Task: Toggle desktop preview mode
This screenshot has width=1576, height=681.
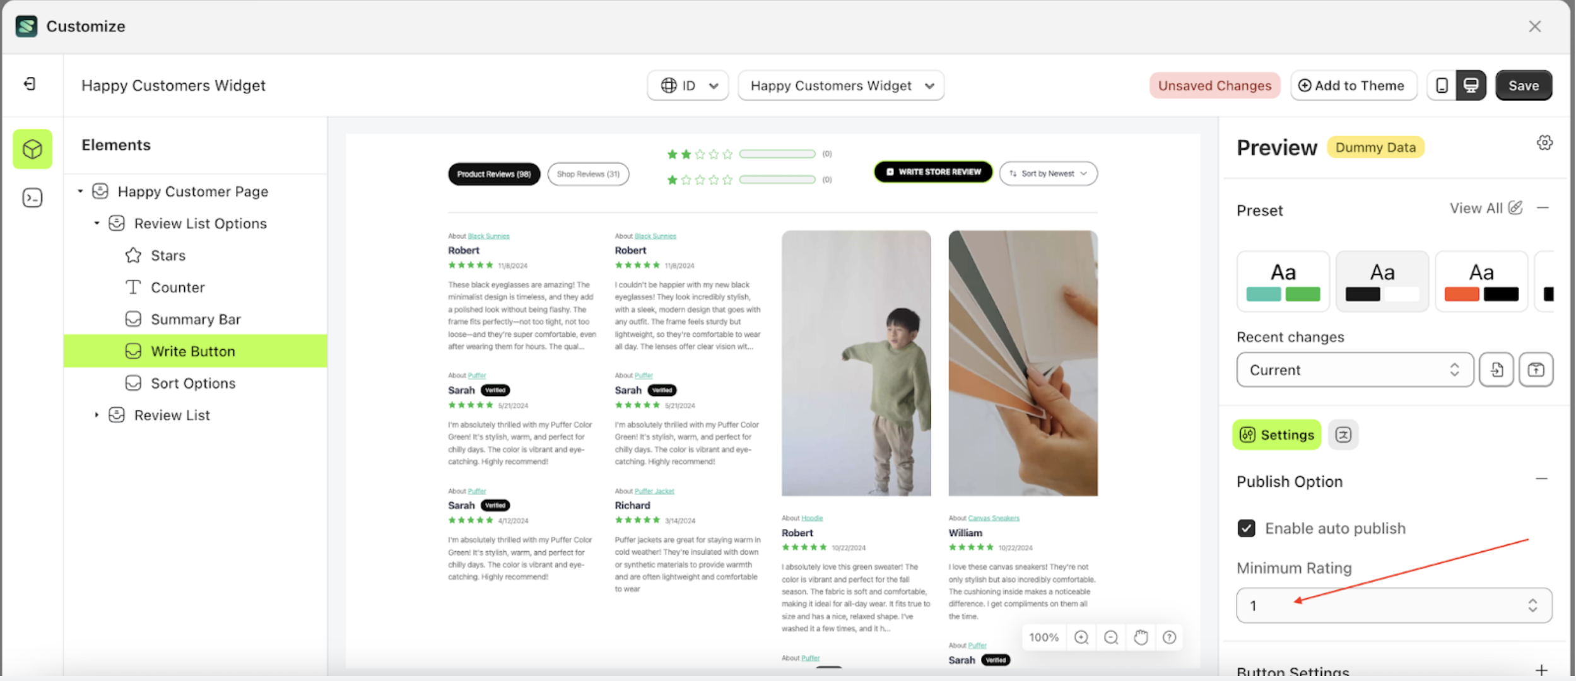Action: pos(1471,85)
